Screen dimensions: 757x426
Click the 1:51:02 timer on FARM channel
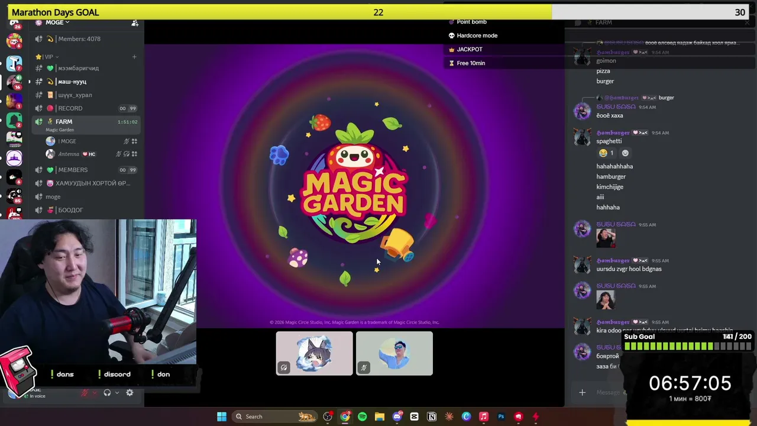point(127,122)
